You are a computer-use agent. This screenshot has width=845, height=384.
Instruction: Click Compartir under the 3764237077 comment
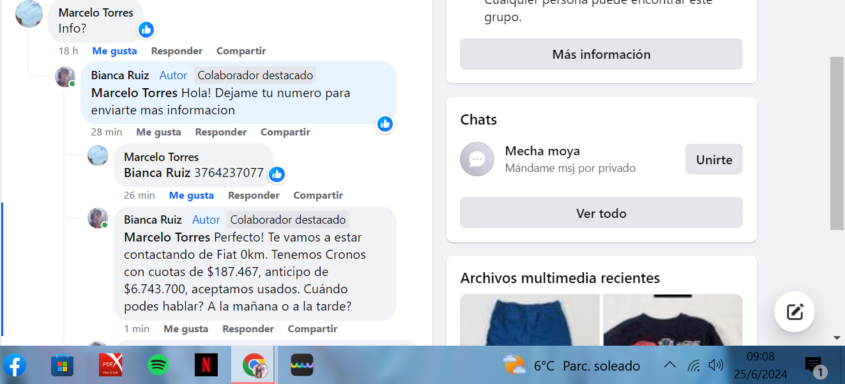[318, 195]
